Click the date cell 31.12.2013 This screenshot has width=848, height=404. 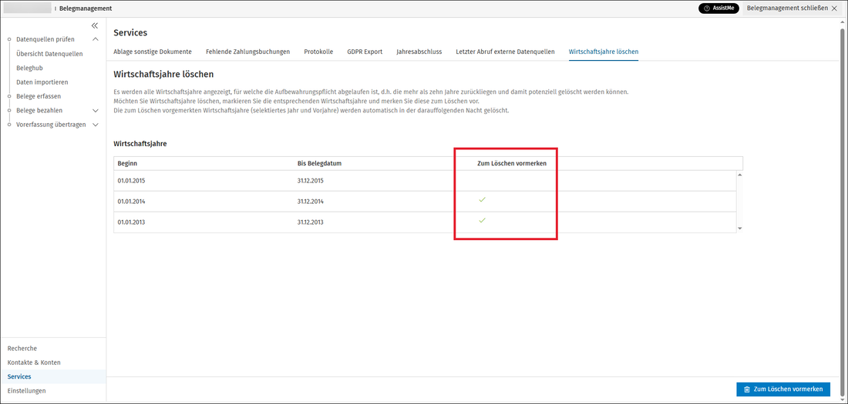[x=311, y=222]
